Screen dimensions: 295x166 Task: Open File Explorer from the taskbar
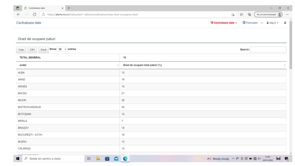pos(98,159)
